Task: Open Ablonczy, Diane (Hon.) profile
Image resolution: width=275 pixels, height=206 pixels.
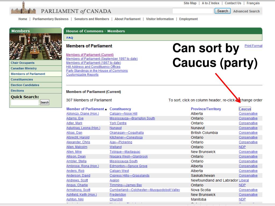Action: 83,113
